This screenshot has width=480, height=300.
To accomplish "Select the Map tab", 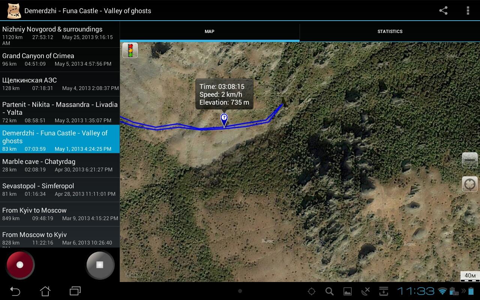I will point(210,31).
